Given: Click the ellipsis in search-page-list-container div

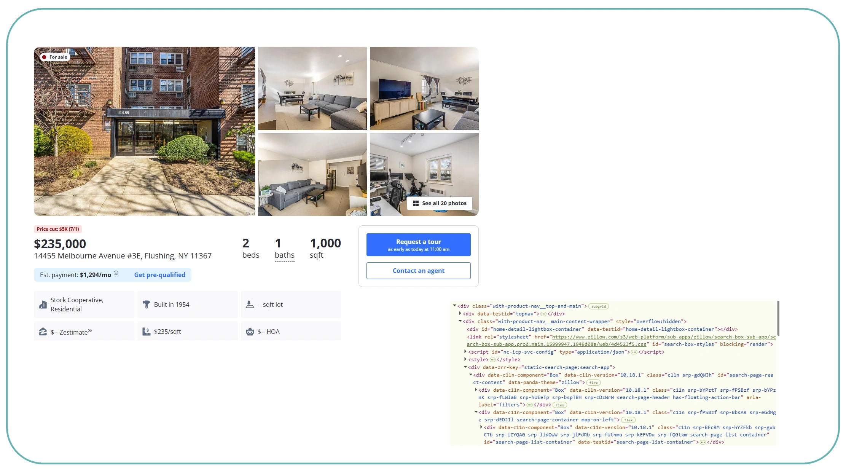Looking at the screenshot, I should click(703, 442).
